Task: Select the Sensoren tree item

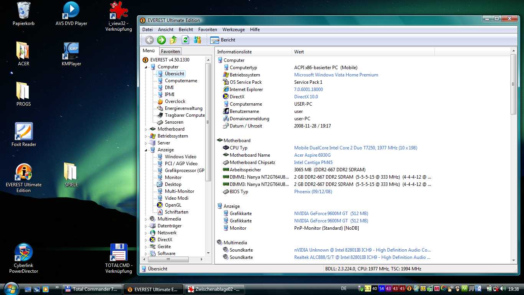Action: click(x=174, y=122)
